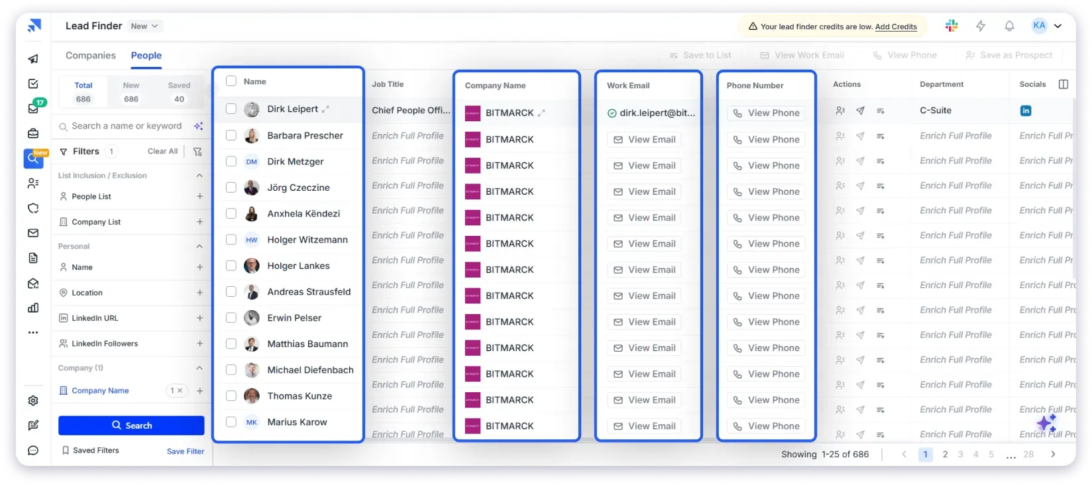Open the envelope mail sidebar icon
Screen dimensions: 1092x485
pos(33,233)
